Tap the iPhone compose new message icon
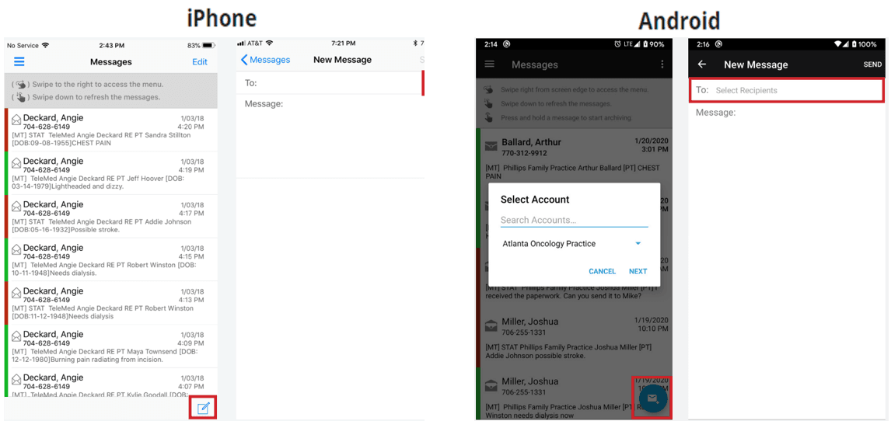This screenshot has width=891, height=421. point(204,407)
